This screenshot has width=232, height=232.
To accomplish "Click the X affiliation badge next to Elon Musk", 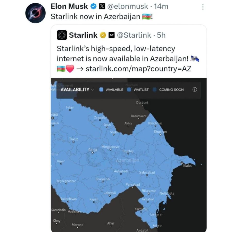I will [x=101, y=6].
